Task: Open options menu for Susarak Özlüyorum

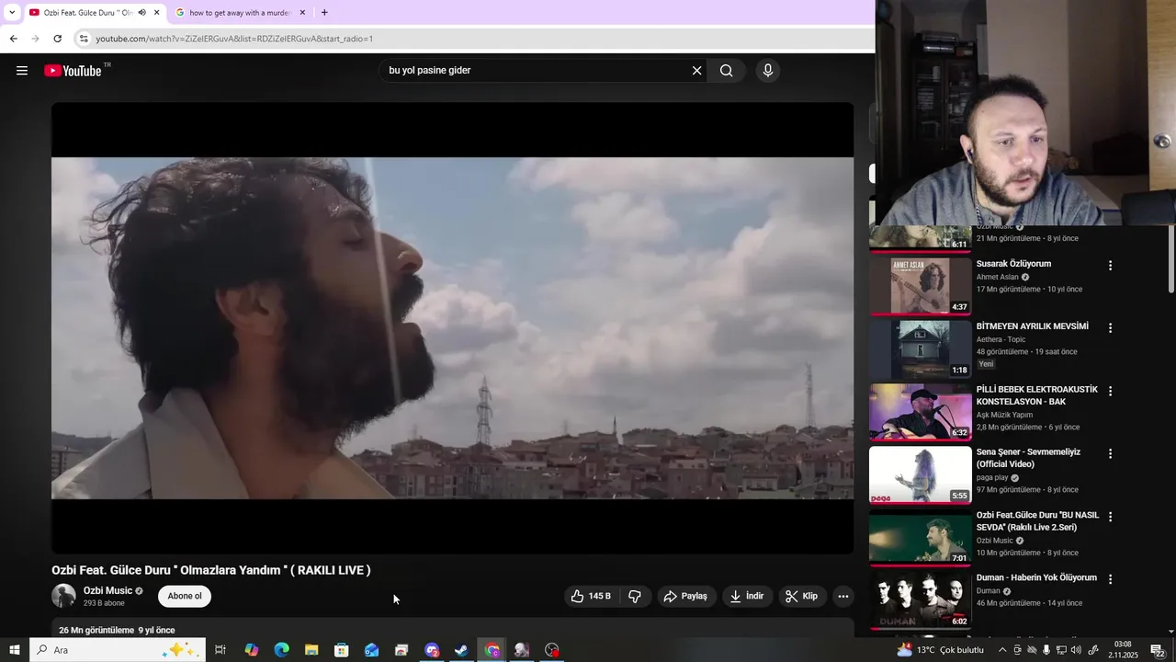Action: tap(1110, 265)
